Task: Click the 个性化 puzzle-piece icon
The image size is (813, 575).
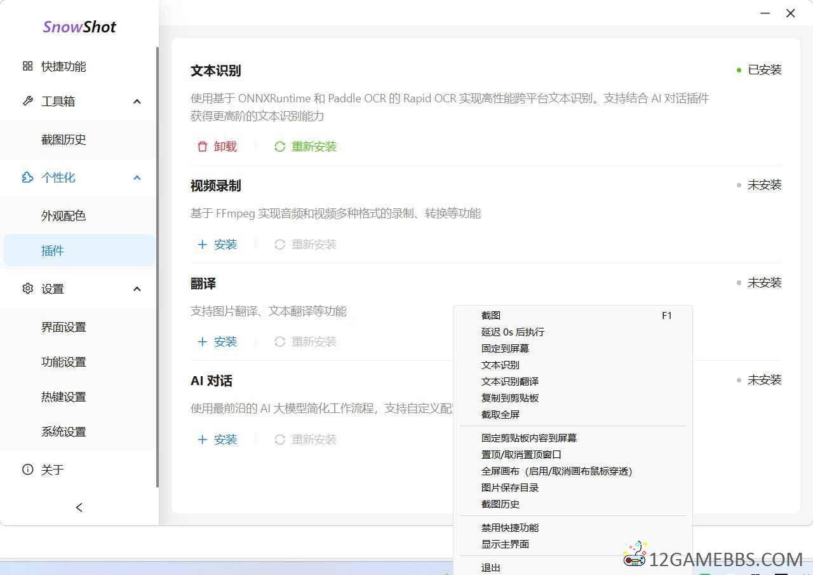Action: pos(27,177)
